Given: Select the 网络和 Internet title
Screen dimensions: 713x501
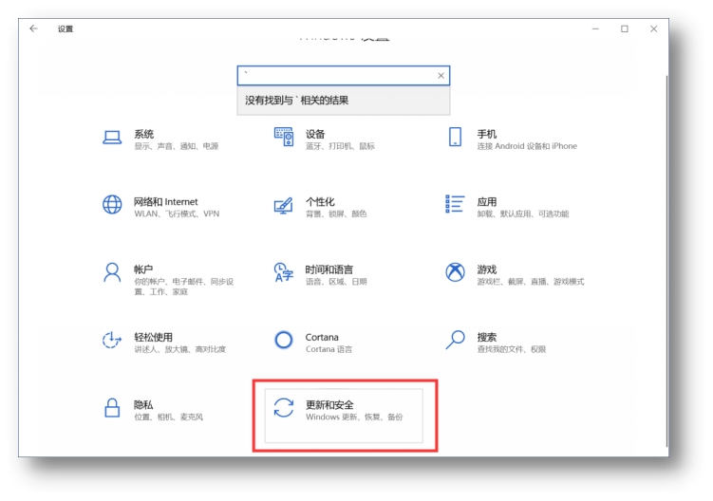Looking at the screenshot, I should (x=166, y=202).
